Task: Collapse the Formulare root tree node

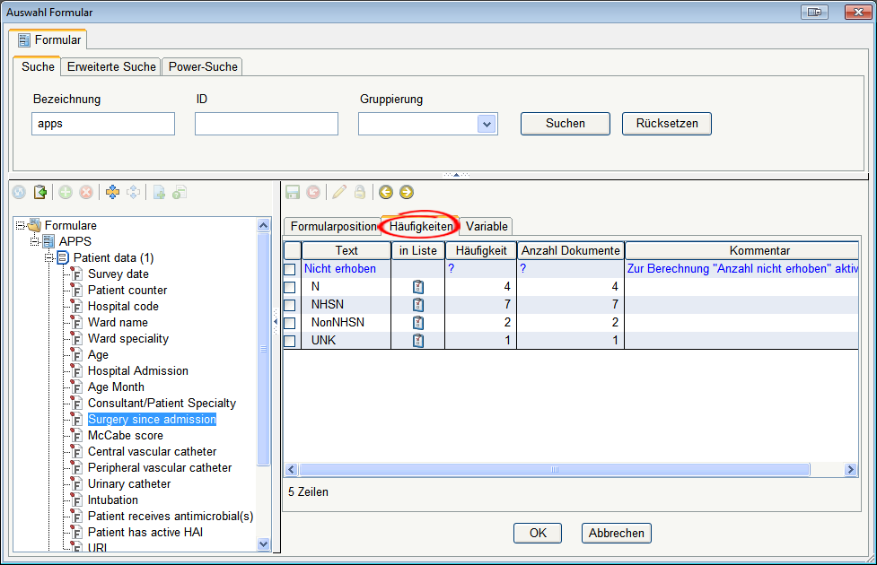Action: tap(21, 226)
